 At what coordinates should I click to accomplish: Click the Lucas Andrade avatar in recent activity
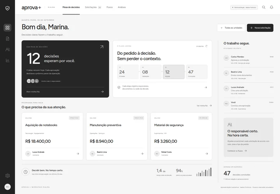[226, 88]
